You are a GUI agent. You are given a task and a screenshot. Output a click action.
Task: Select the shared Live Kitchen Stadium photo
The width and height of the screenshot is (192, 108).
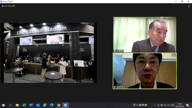(x=49, y=53)
